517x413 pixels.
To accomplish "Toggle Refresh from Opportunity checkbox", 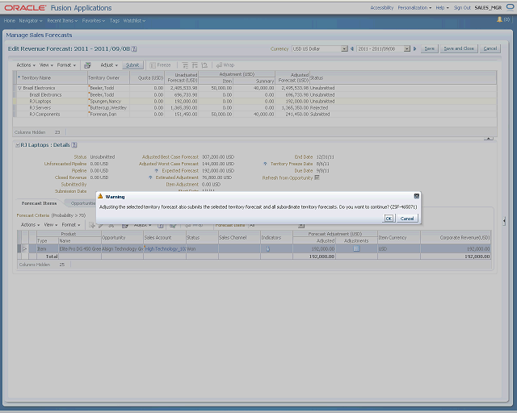I will click(x=317, y=177).
